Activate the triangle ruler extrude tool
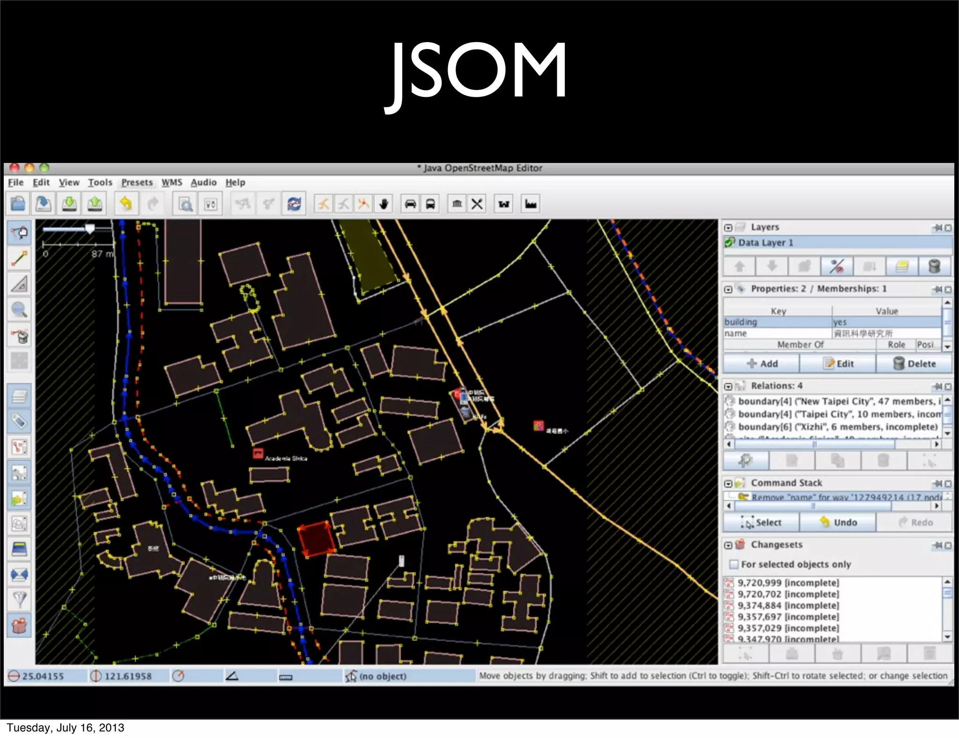The height and width of the screenshot is (738, 959). [x=19, y=284]
